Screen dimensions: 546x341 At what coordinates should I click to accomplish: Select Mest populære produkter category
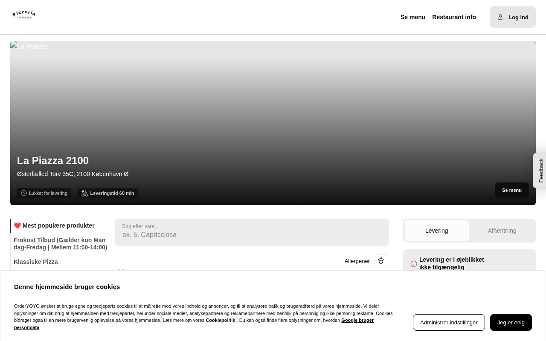tap(54, 225)
